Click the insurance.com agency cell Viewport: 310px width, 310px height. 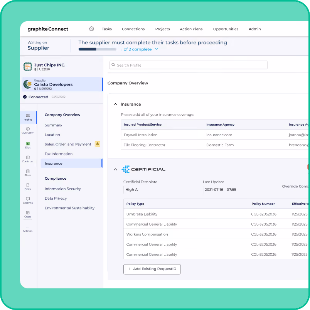tap(219, 135)
